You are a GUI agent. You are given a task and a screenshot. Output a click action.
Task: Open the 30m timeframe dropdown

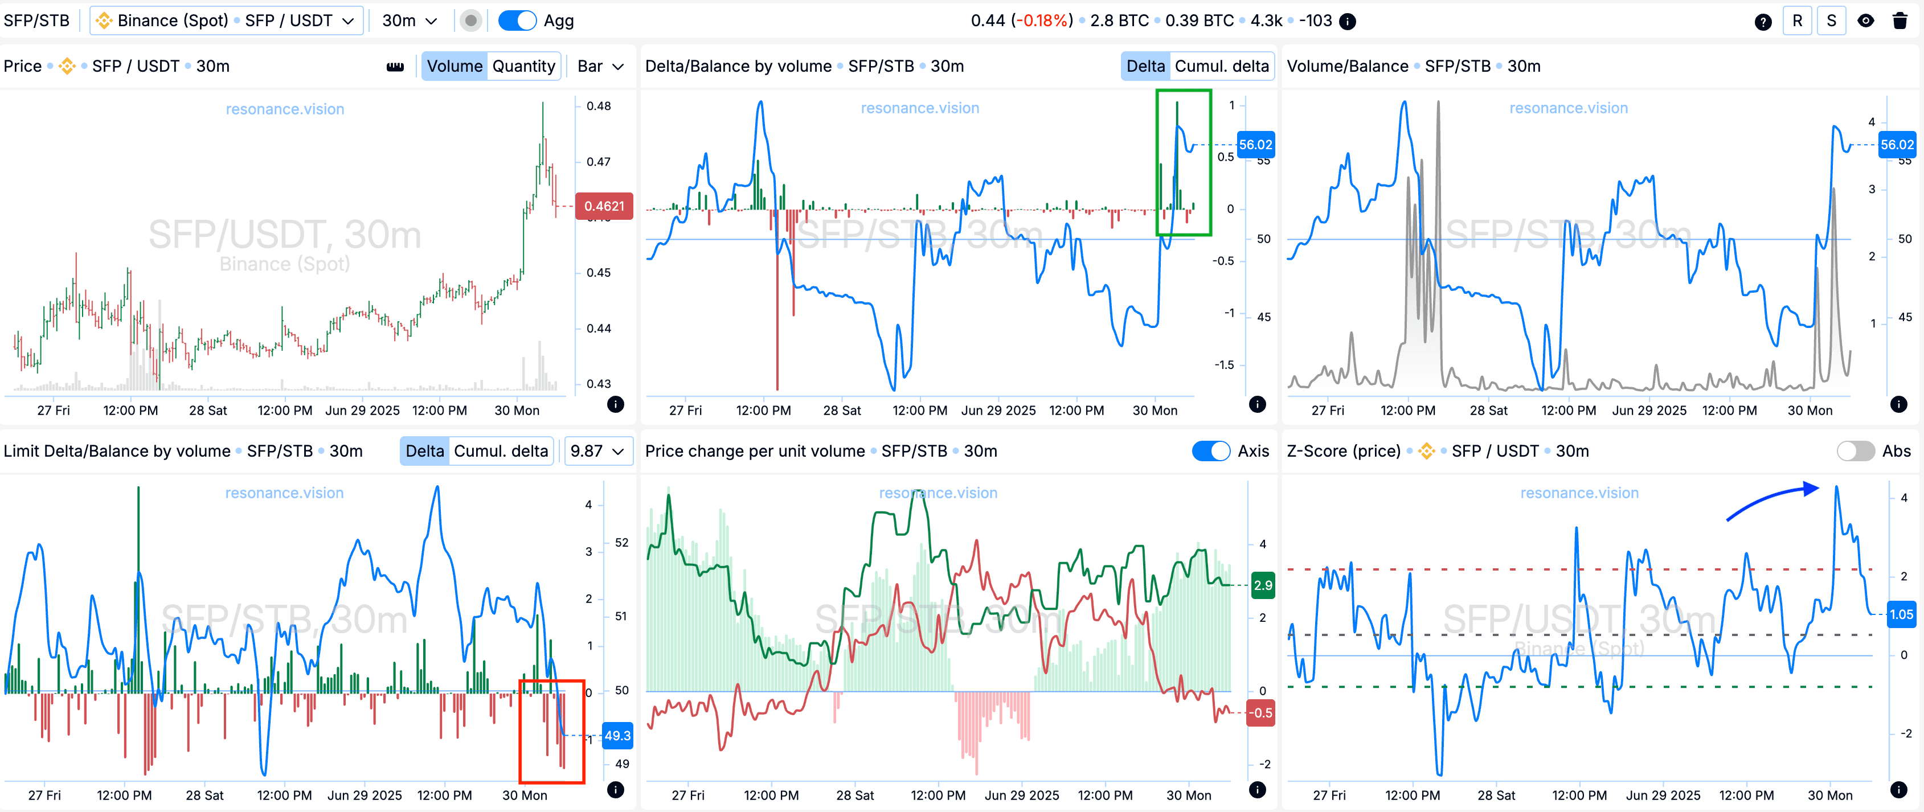[410, 21]
